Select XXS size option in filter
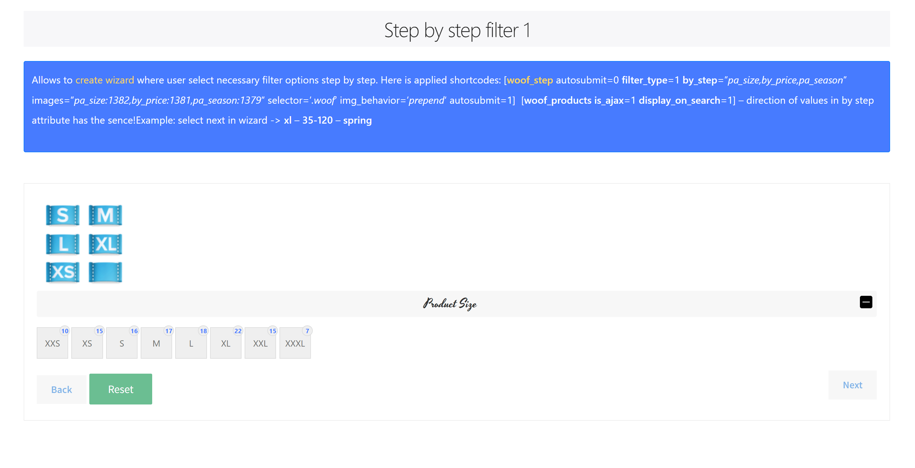The height and width of the screenshot is (468, 915). pos(52,343)
